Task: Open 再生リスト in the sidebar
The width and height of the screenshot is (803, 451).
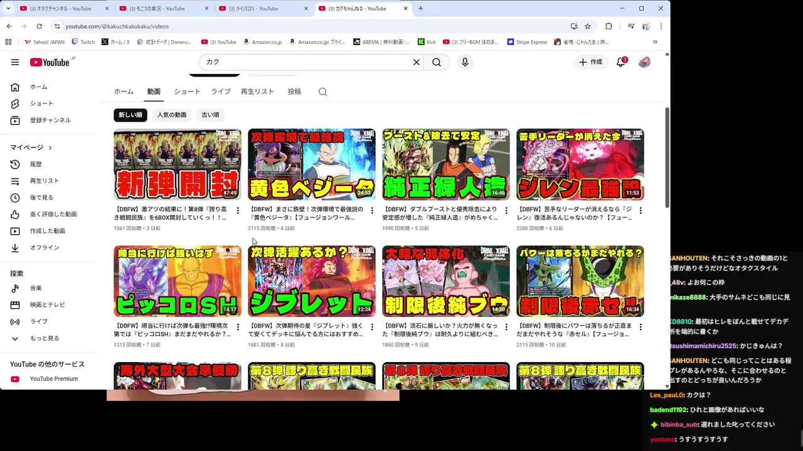Action: click(x=48, y=181)
